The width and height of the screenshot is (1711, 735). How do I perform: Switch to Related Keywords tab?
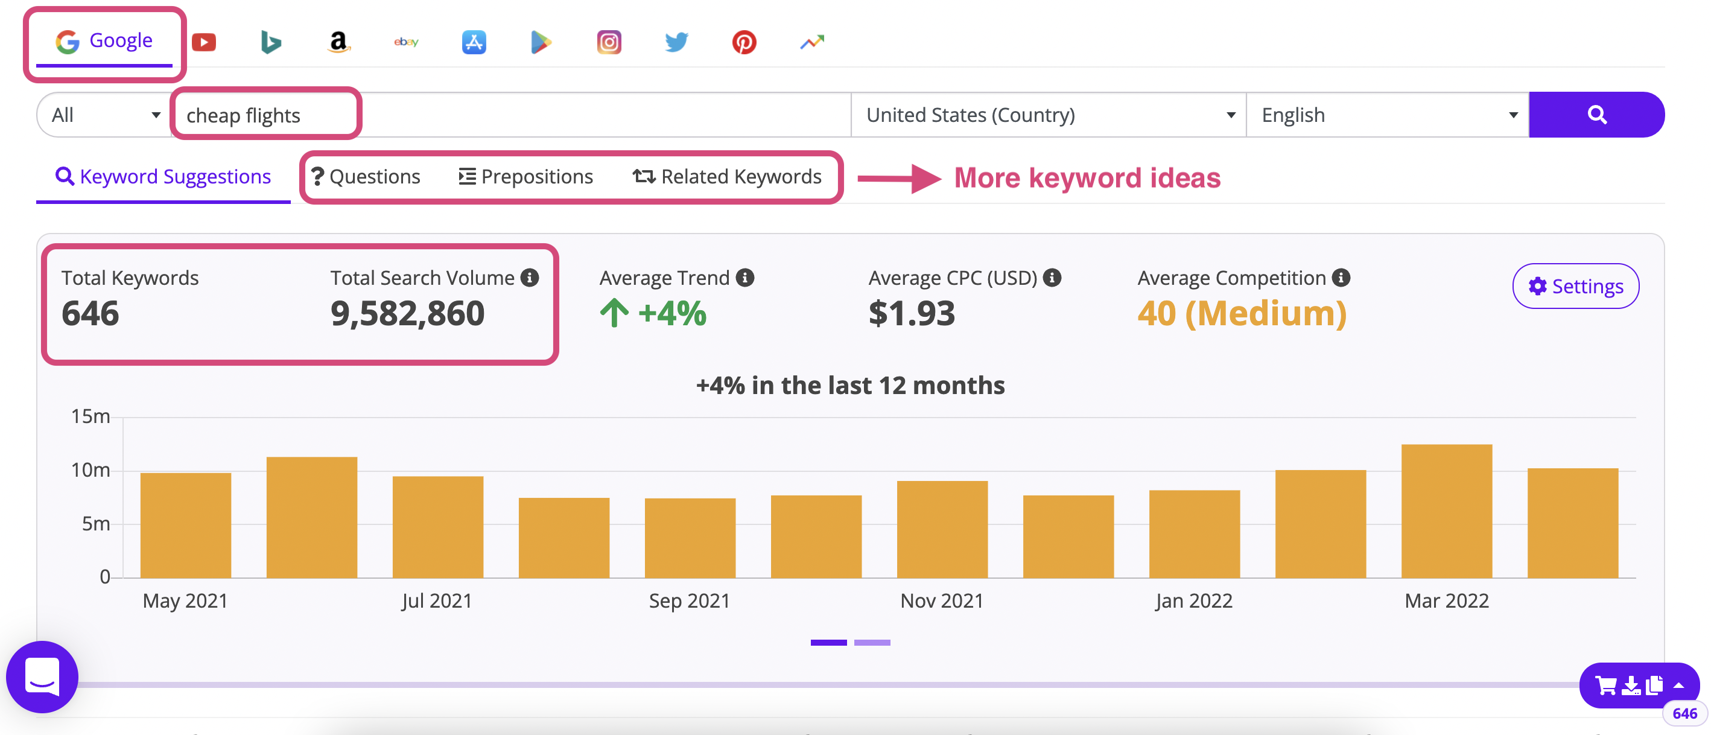(x=726, y=177)
